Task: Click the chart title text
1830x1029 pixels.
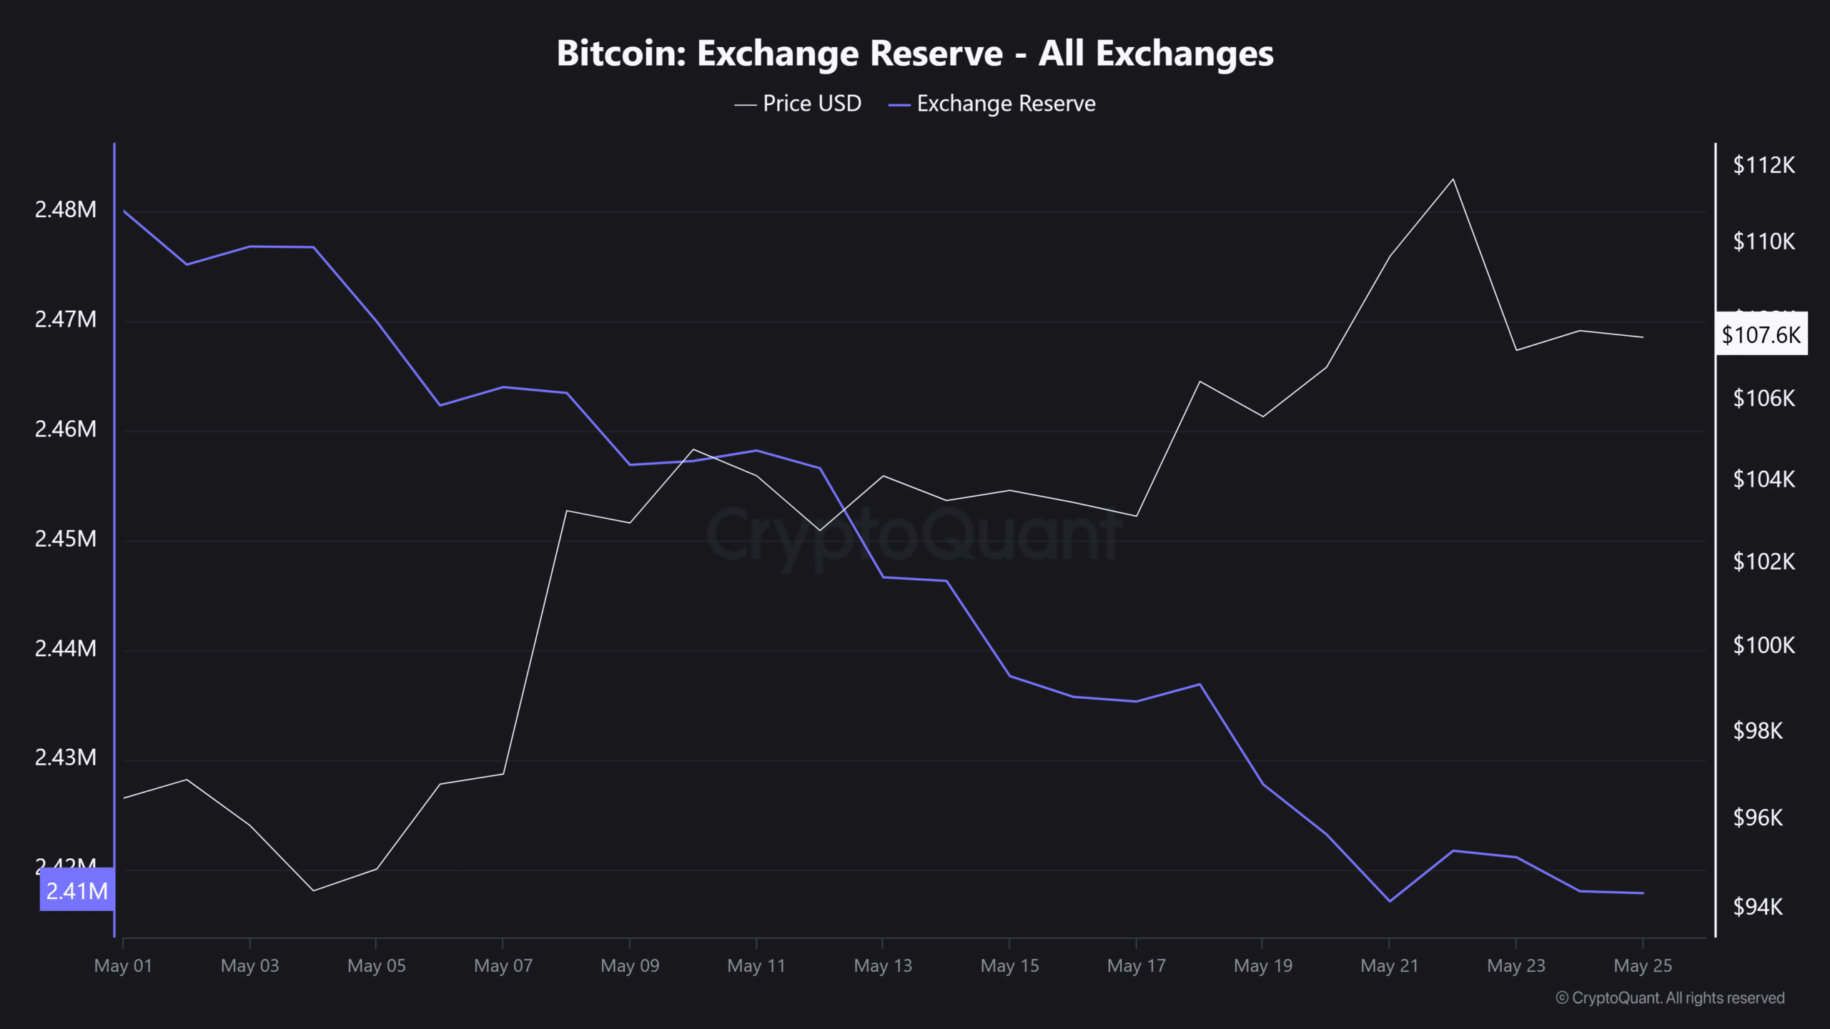Action: click(915, 54)
